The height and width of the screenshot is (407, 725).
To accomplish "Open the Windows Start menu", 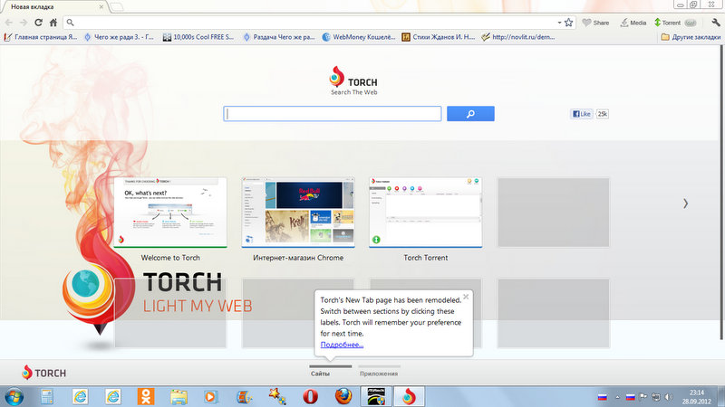I will [14, 396].
